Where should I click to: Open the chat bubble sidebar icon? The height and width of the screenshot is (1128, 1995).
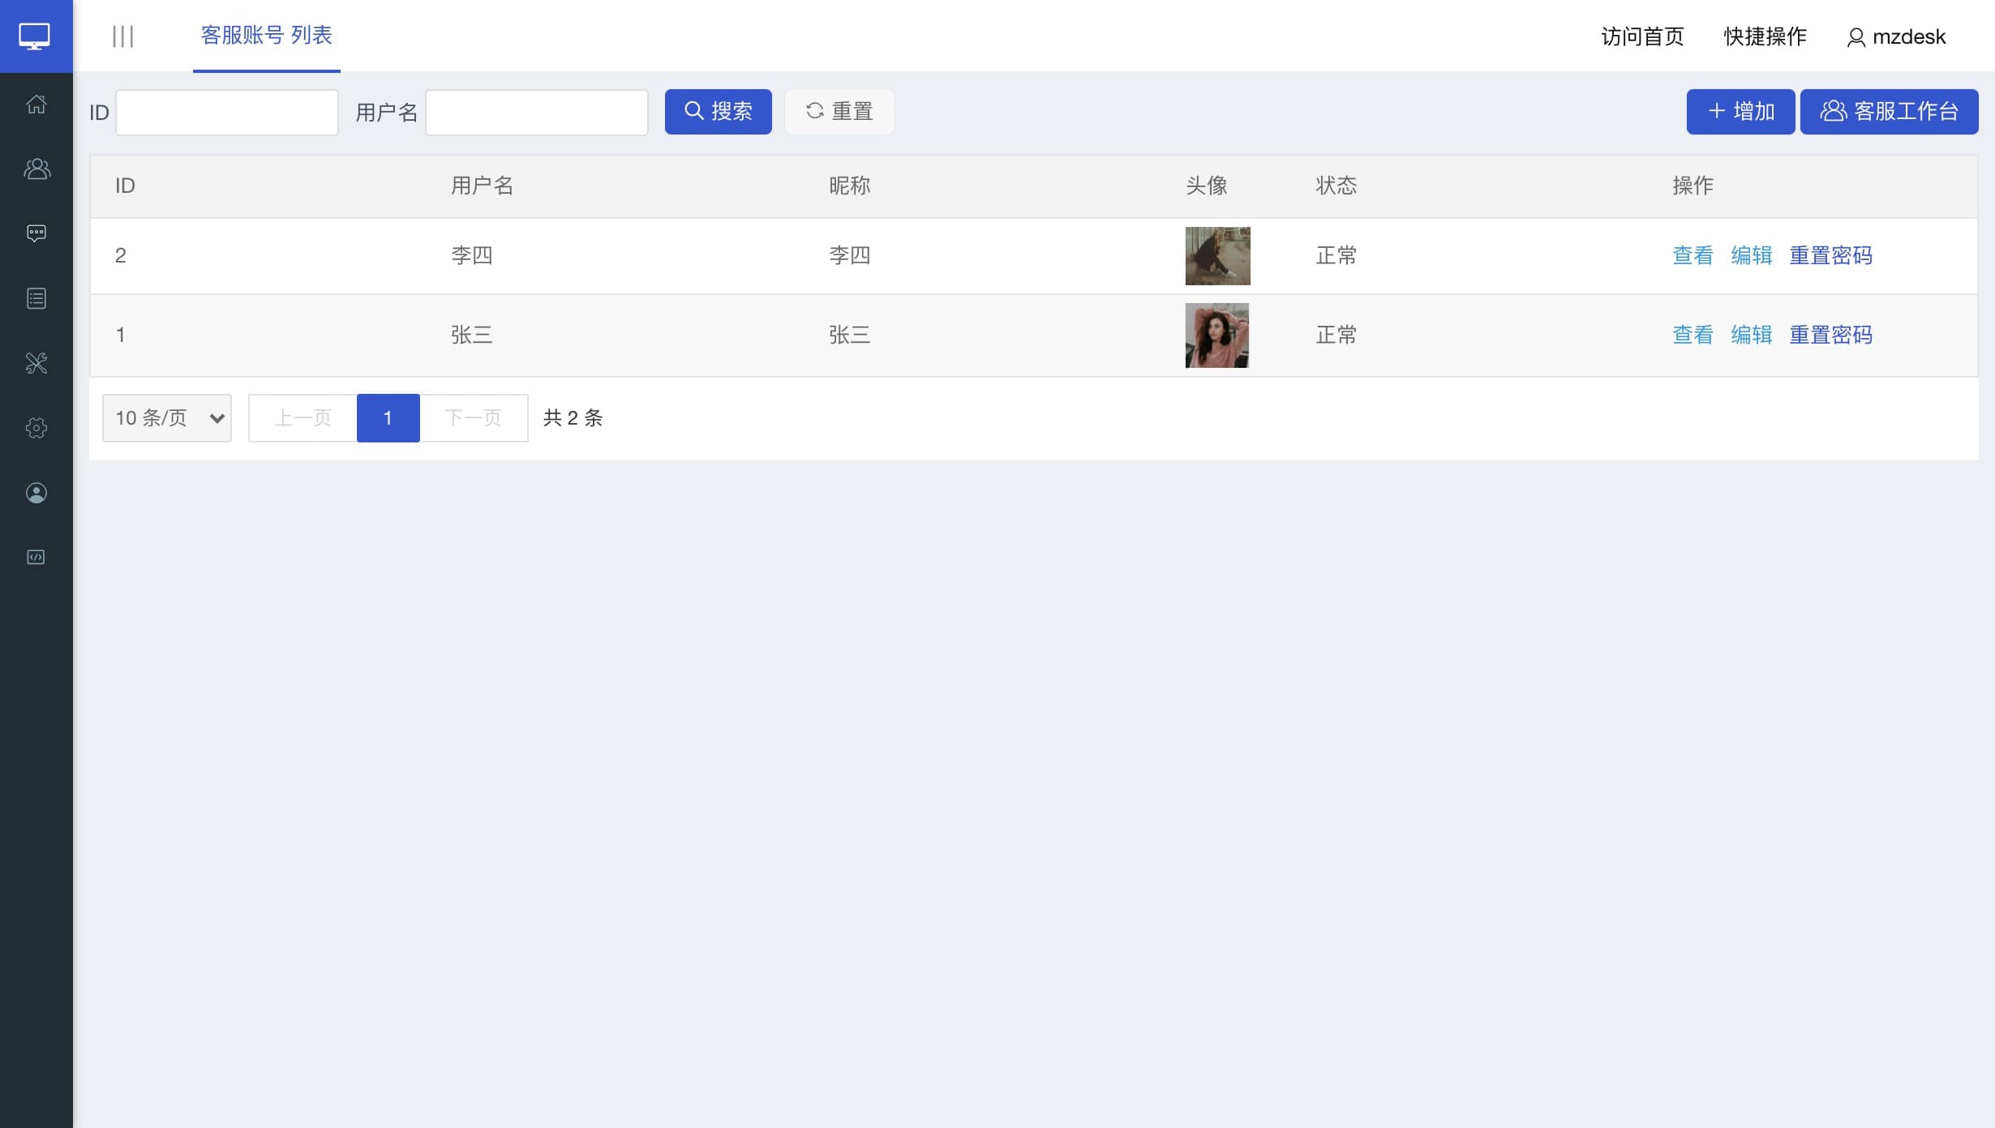click(36, 233)
